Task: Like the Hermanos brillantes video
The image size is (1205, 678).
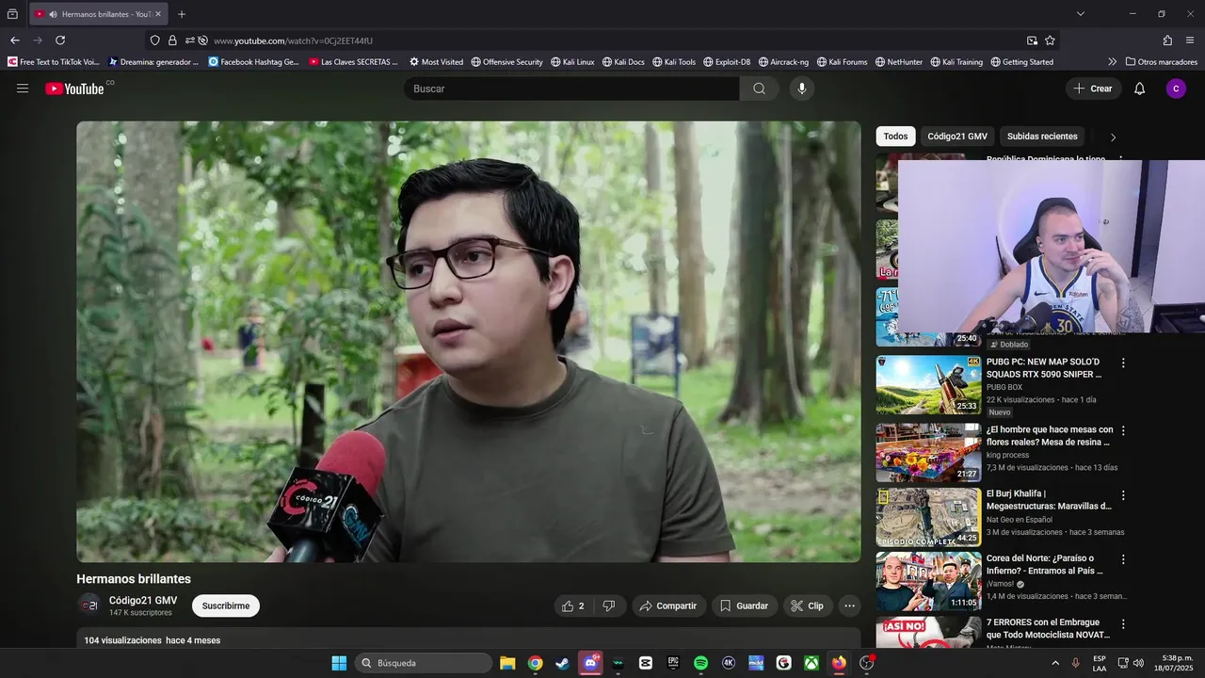Action: (x=573, y=605)
